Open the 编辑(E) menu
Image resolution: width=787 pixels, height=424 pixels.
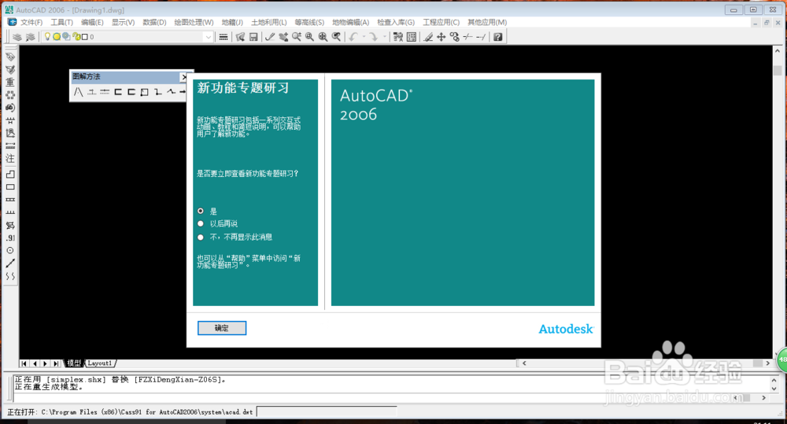coord(92,22)
